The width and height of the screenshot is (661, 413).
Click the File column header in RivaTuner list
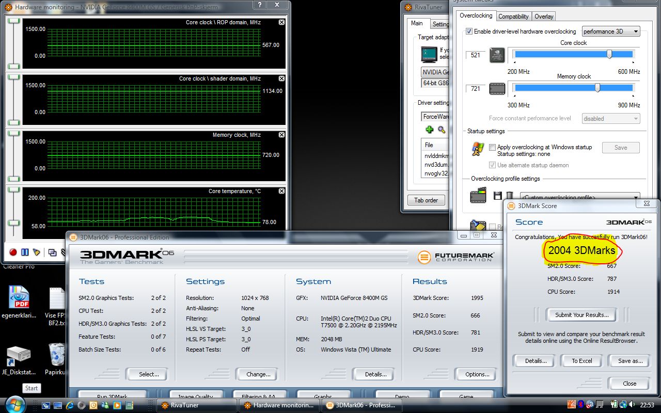click(x=435, y=145)
